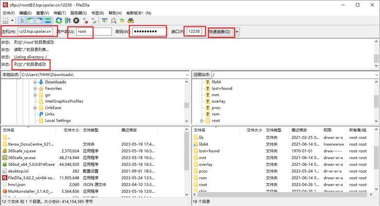Click FileZilla_3.62.2_win64 installer icon

[5, 178]
